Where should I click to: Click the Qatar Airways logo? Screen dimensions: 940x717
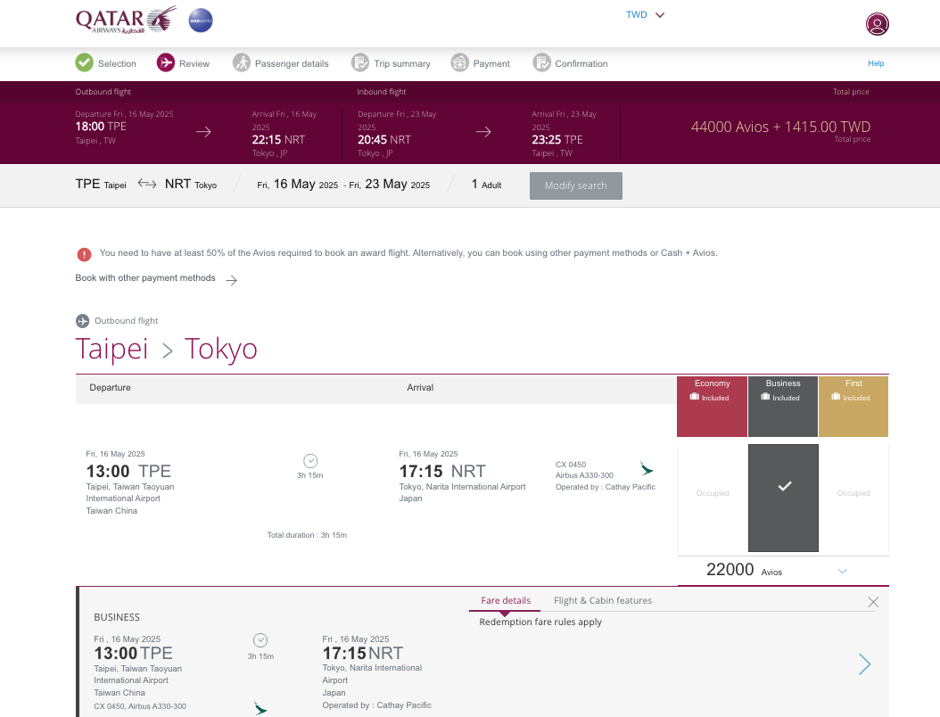point(126,20)
